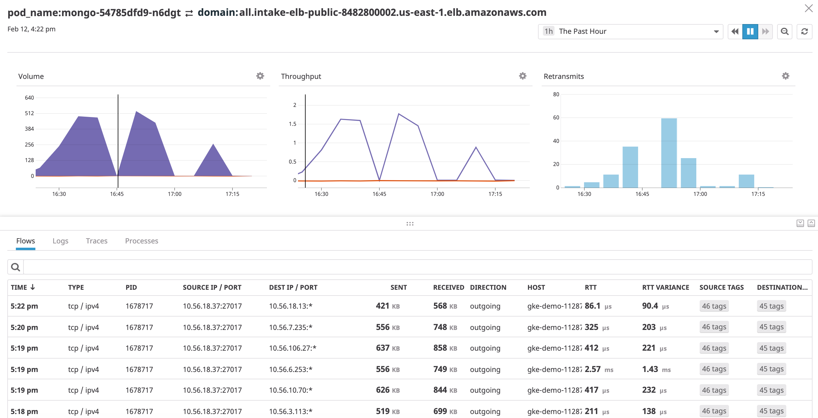Switch to the Processes tab
The image size is (818, 418).
click(142, 241)
